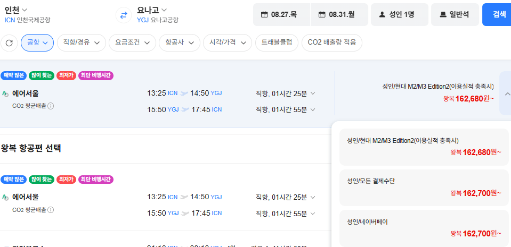The width and height of the screenshot is (511, 247).
Task: Open departure date 08.27.목 calendar
Action: 281,15
